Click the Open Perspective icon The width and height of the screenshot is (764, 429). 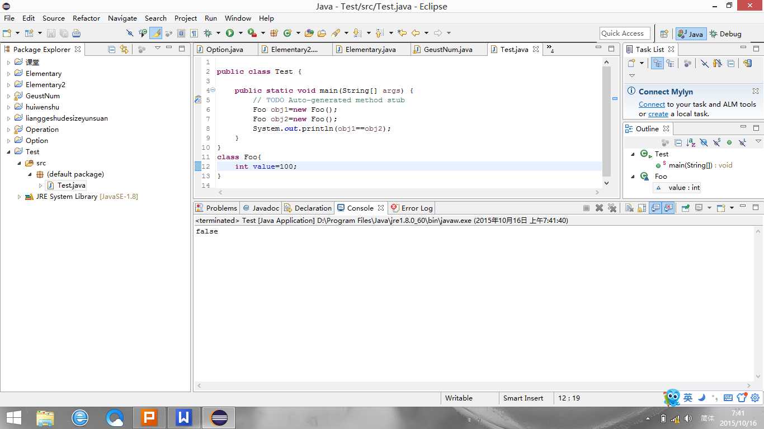(664, 34)
